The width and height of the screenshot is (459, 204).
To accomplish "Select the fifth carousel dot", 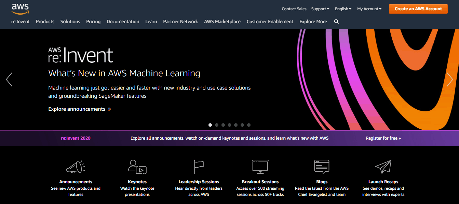I will pyautogui.click(x=236, y=125).
